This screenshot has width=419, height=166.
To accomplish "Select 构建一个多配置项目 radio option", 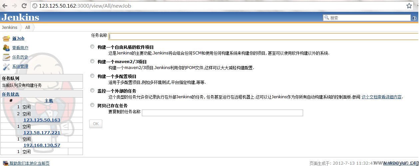I will point(92,76).
